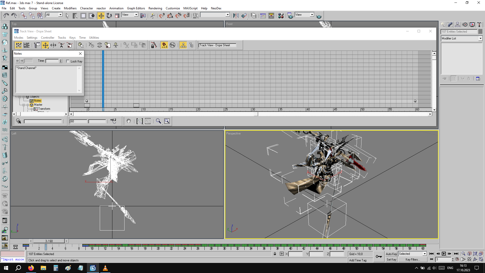Click the Key Filters button
485x273 pixels.
(413, 260)
